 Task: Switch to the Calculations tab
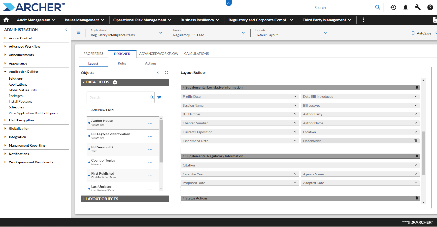point(196,54)
